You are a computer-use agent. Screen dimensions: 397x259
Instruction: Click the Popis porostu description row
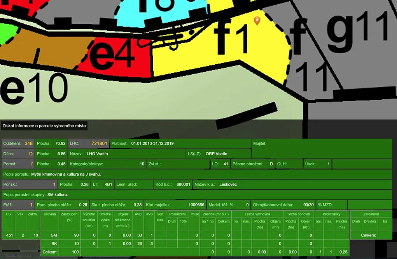click(x=196, y=174)
